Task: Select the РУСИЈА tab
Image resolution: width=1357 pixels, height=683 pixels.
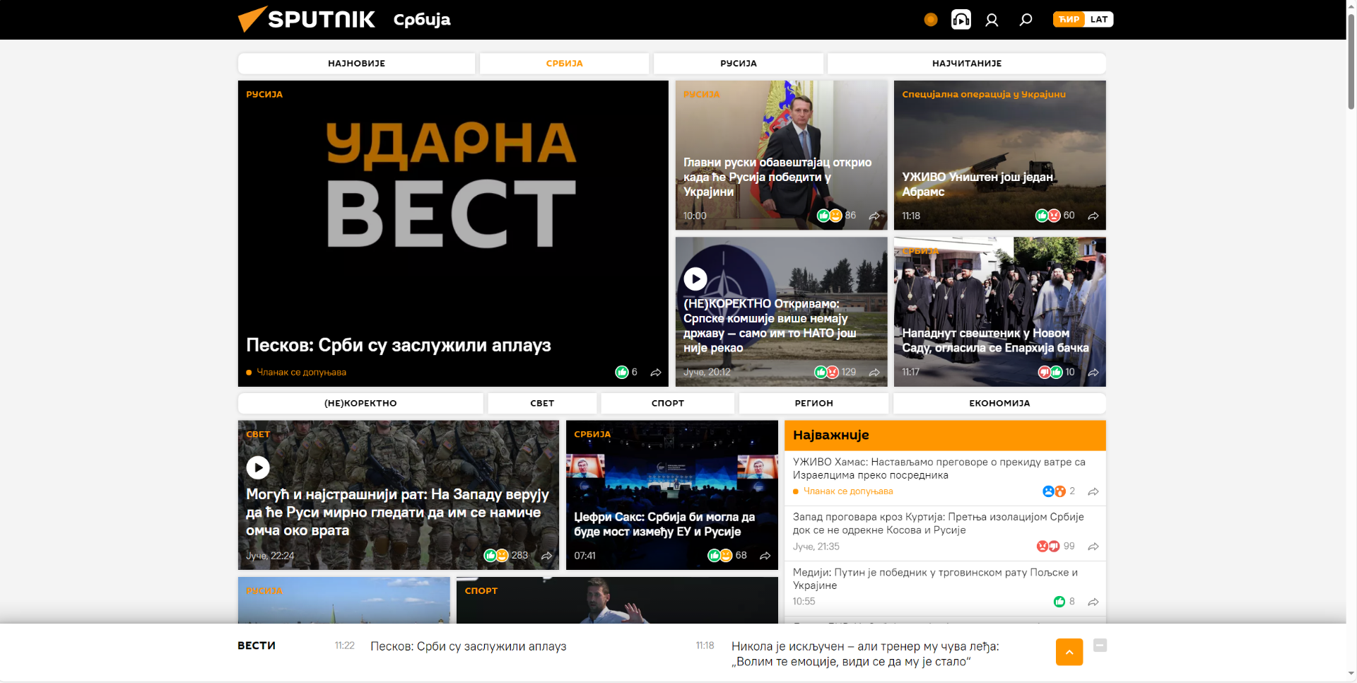Action: (738, 64)
